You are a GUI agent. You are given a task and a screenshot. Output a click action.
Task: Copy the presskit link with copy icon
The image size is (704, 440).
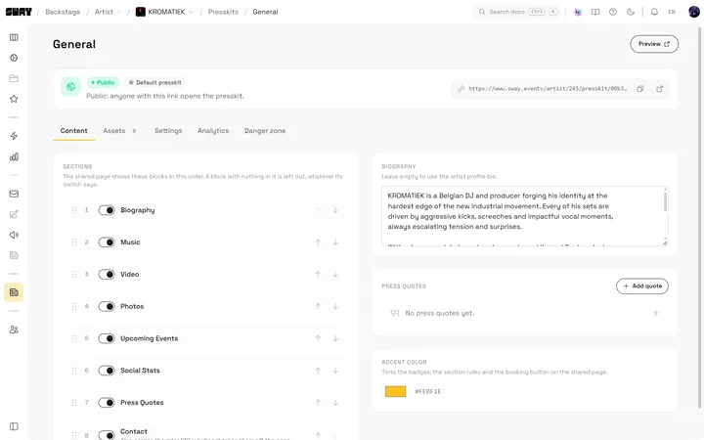click(x=640, y=89)
